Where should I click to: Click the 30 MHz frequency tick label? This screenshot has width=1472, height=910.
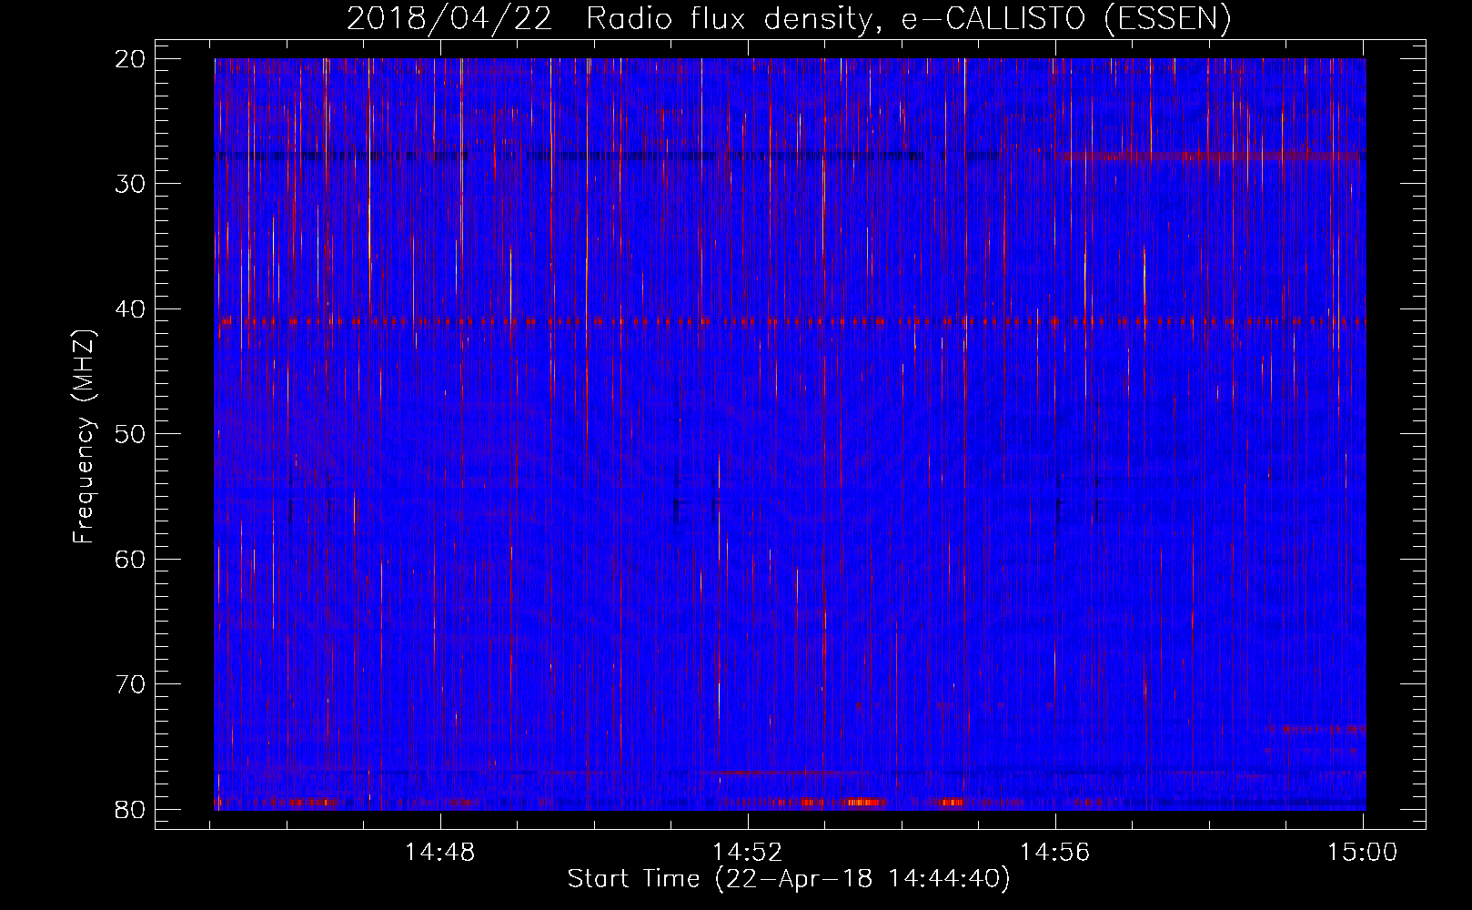point(131,184)
